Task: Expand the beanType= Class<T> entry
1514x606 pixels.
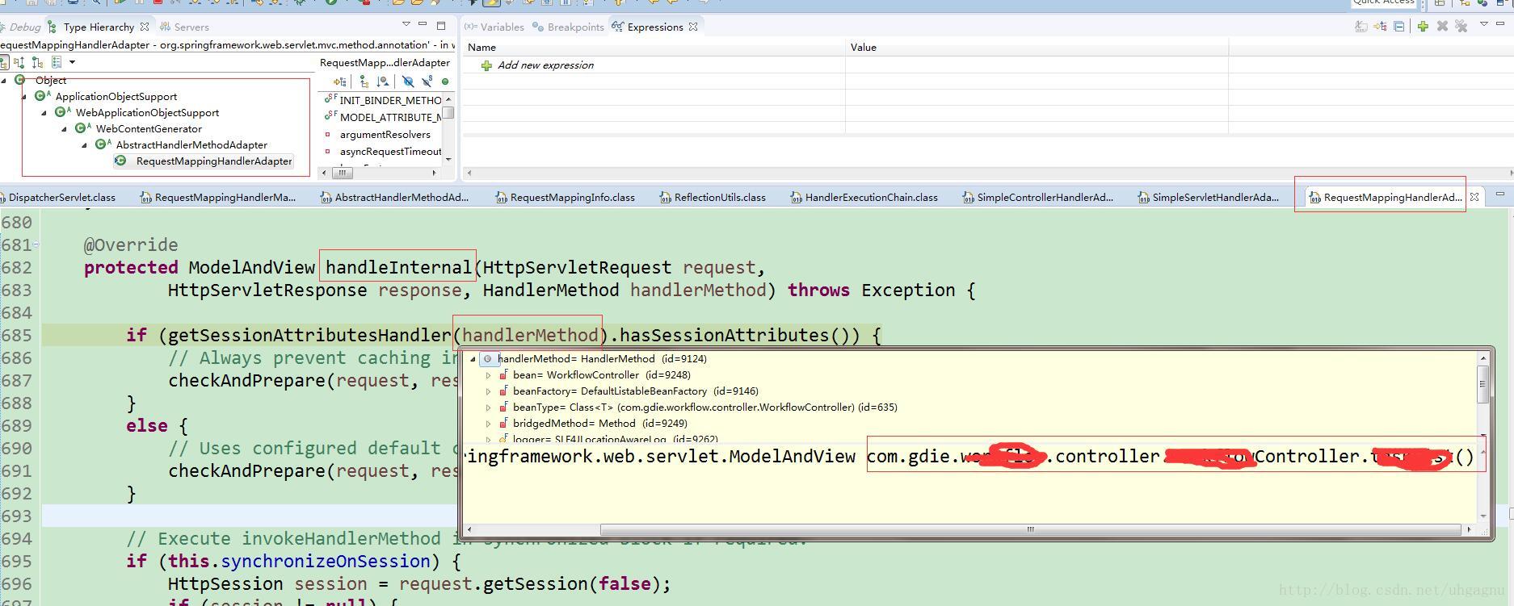Action: (488, 407)
